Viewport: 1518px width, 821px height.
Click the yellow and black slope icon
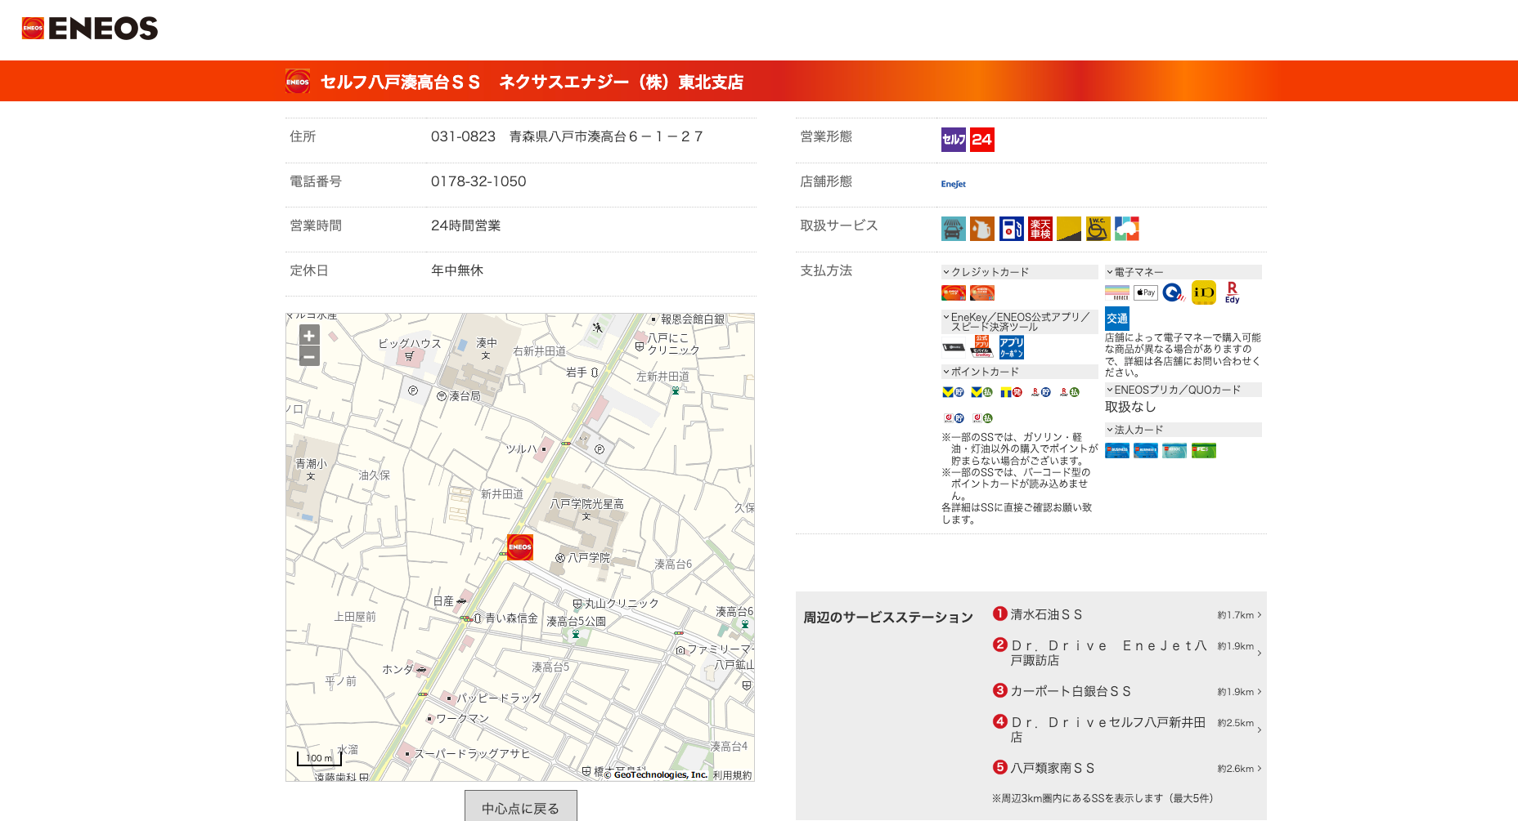[1069, 229]
